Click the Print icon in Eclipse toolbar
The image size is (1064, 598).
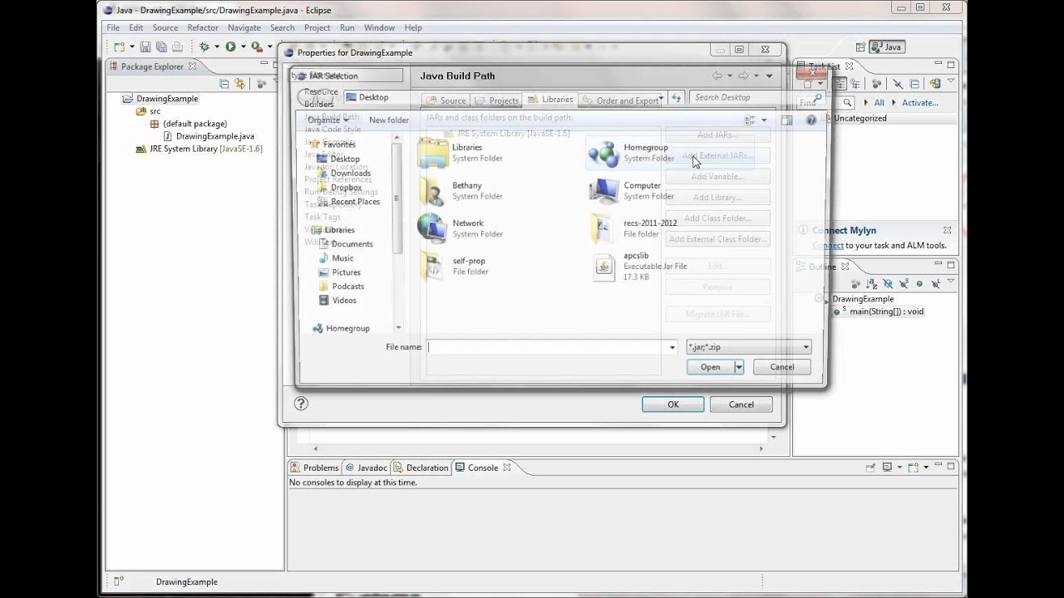click(x=177, y=47)
